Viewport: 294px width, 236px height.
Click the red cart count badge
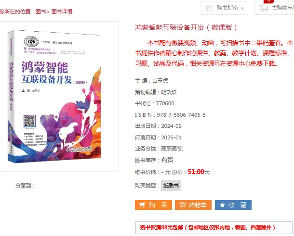click(x=268, y=1)
